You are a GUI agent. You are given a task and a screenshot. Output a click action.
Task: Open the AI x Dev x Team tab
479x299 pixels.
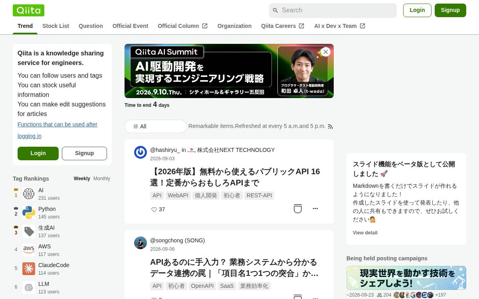click(x=340, y=26)
